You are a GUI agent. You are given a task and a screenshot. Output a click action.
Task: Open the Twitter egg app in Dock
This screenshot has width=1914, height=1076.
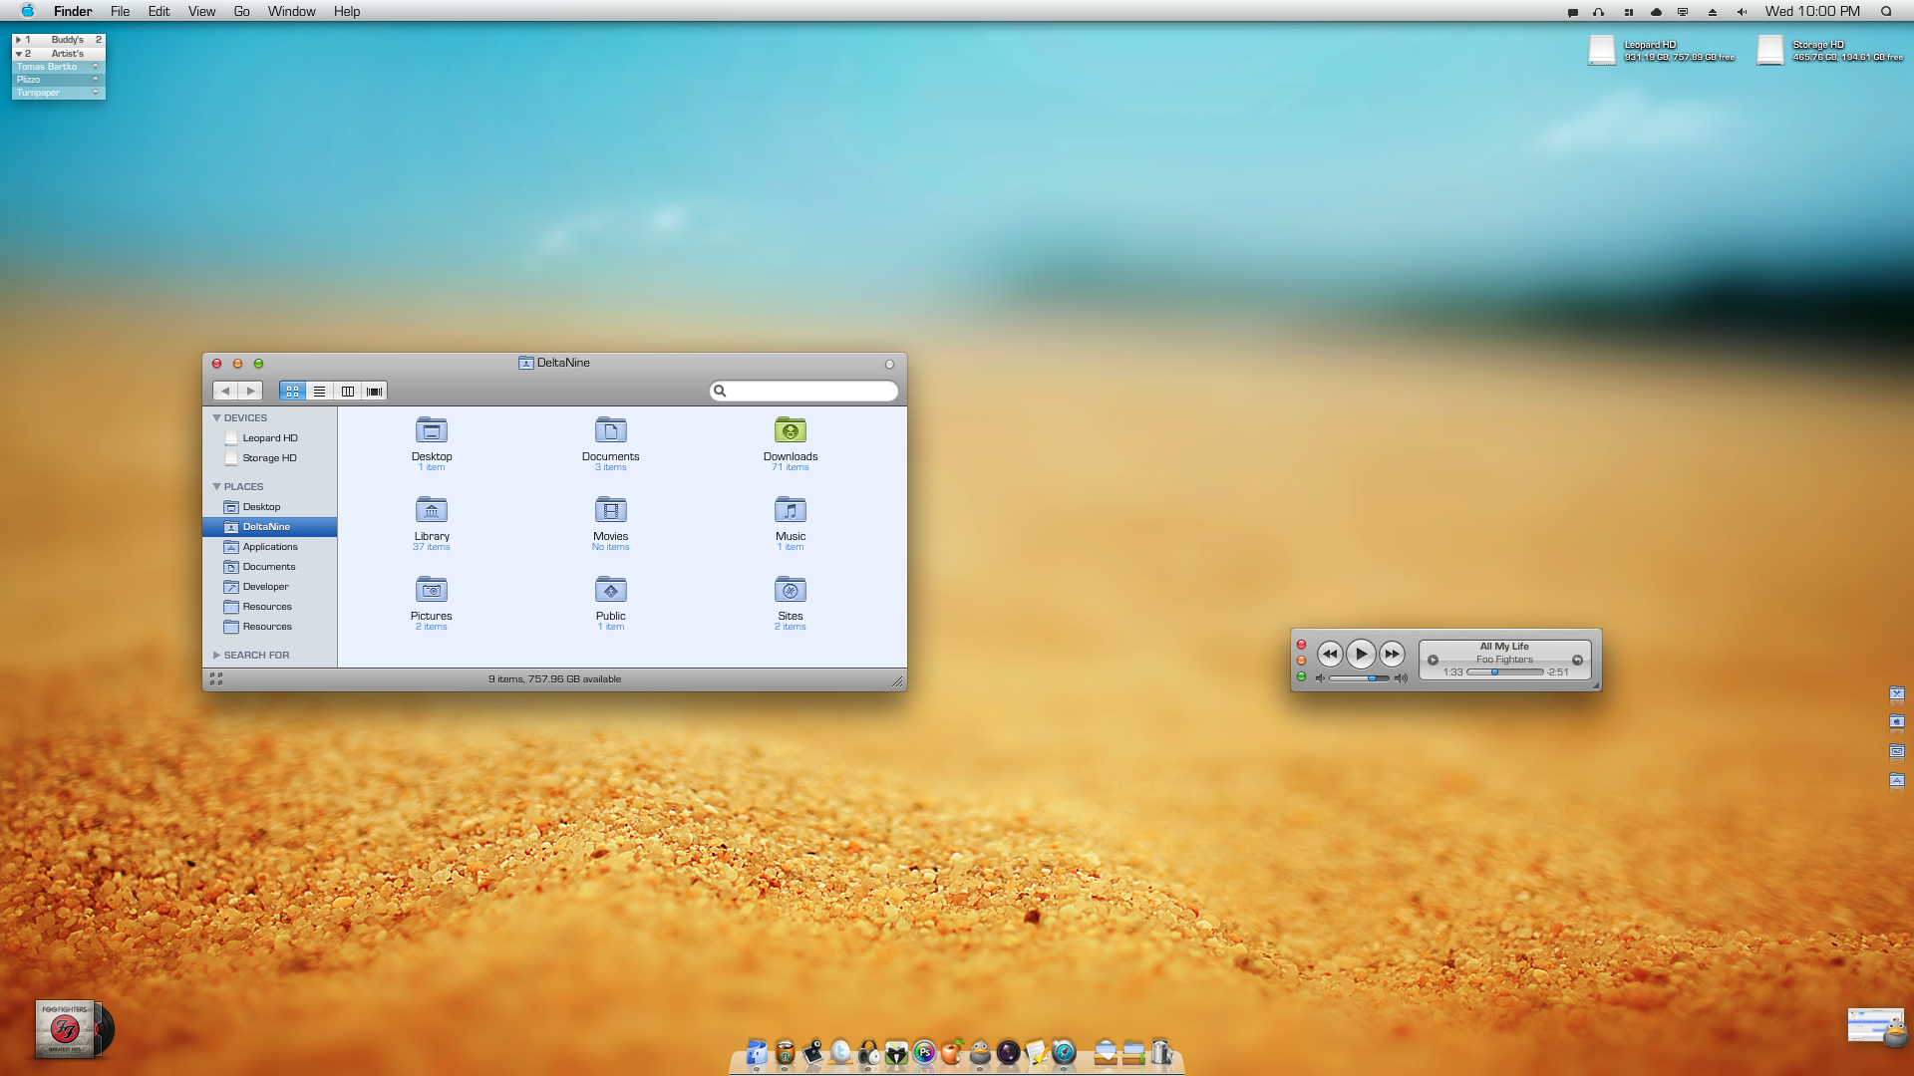click(x=840, y=1052)
